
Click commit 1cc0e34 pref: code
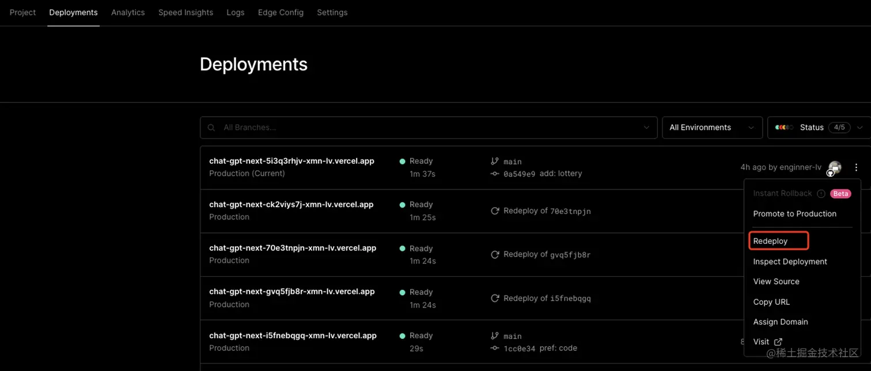[x=540, y=348]
